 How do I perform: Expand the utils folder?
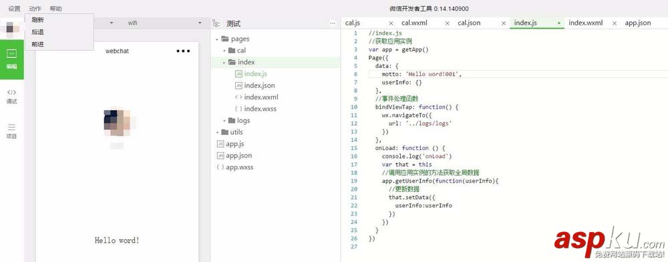217,132
